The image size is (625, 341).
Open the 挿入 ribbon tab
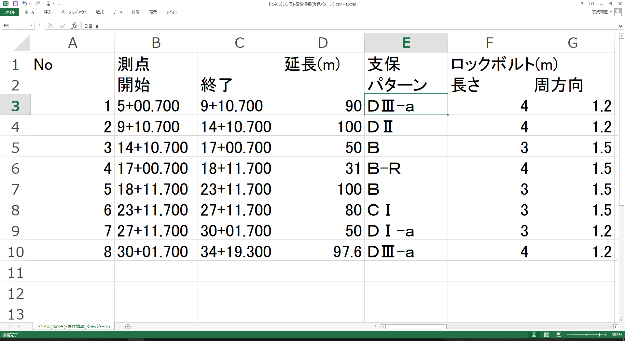click(x=48, y=12)
